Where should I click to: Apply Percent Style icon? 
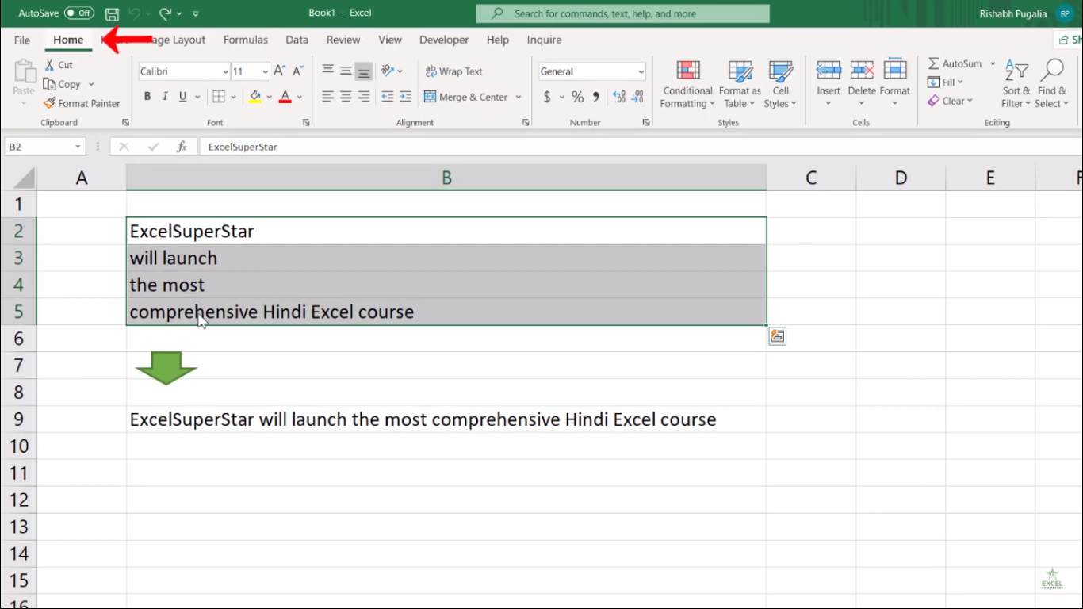click(577, 97)
